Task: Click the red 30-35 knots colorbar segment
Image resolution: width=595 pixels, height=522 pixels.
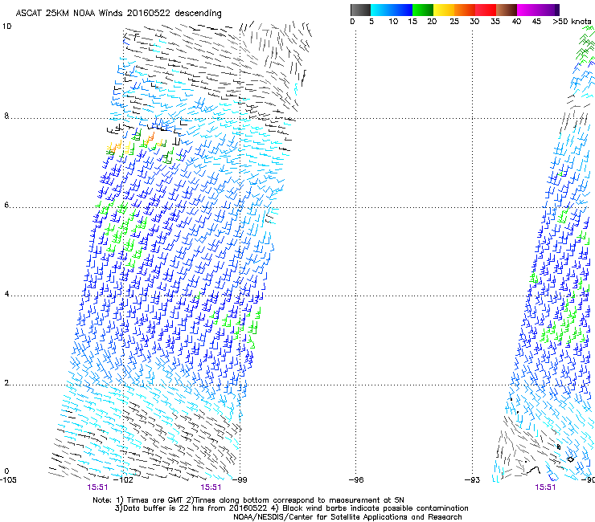Action: [x=486, y=10]
